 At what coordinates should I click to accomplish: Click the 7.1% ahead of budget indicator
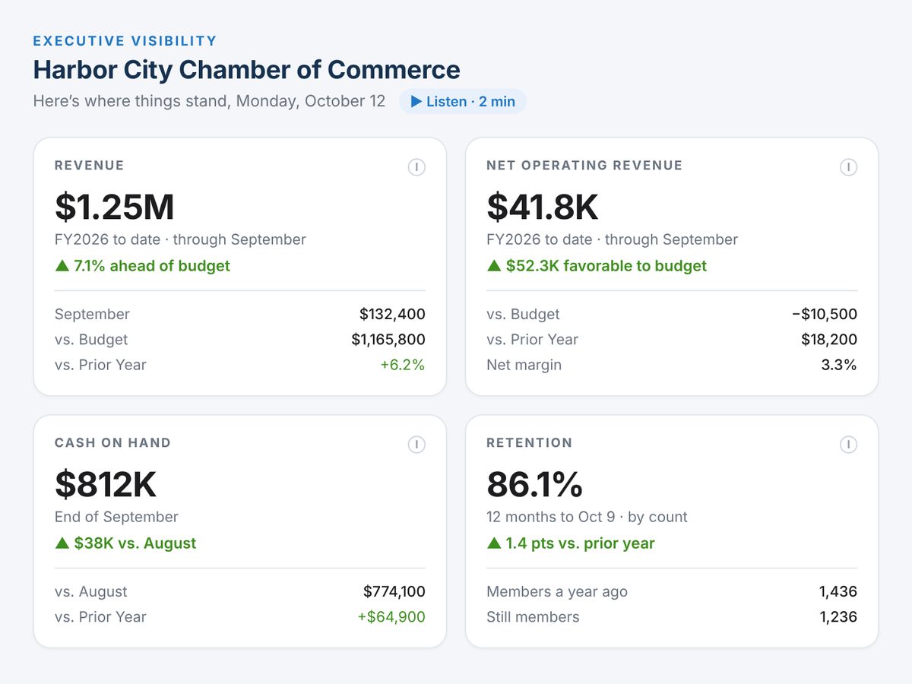(x=142, y=266)
